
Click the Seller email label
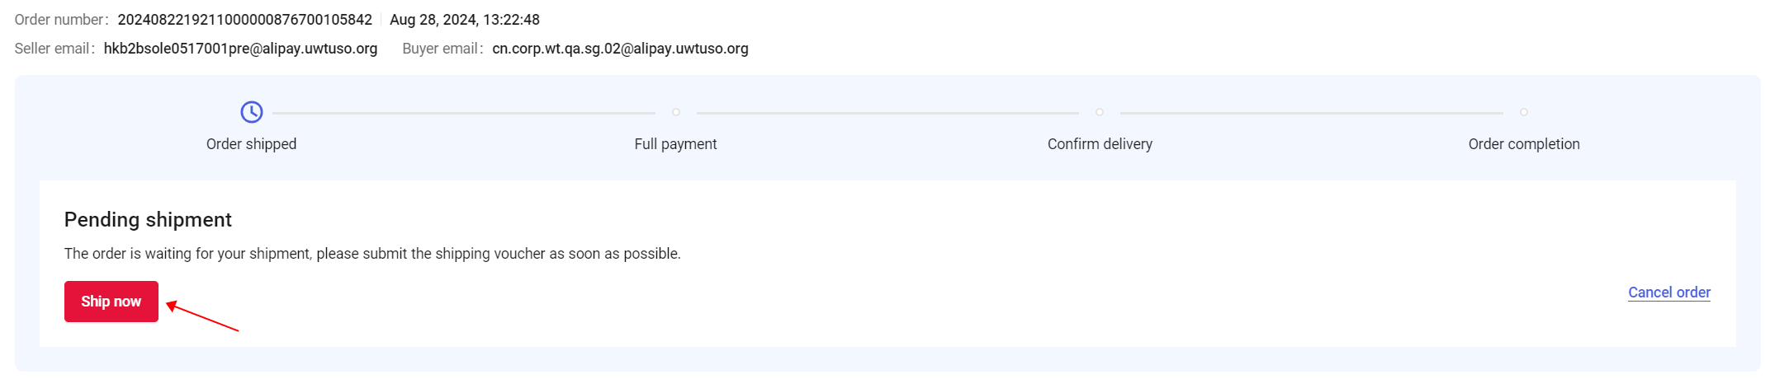click(x=54, y=49)
